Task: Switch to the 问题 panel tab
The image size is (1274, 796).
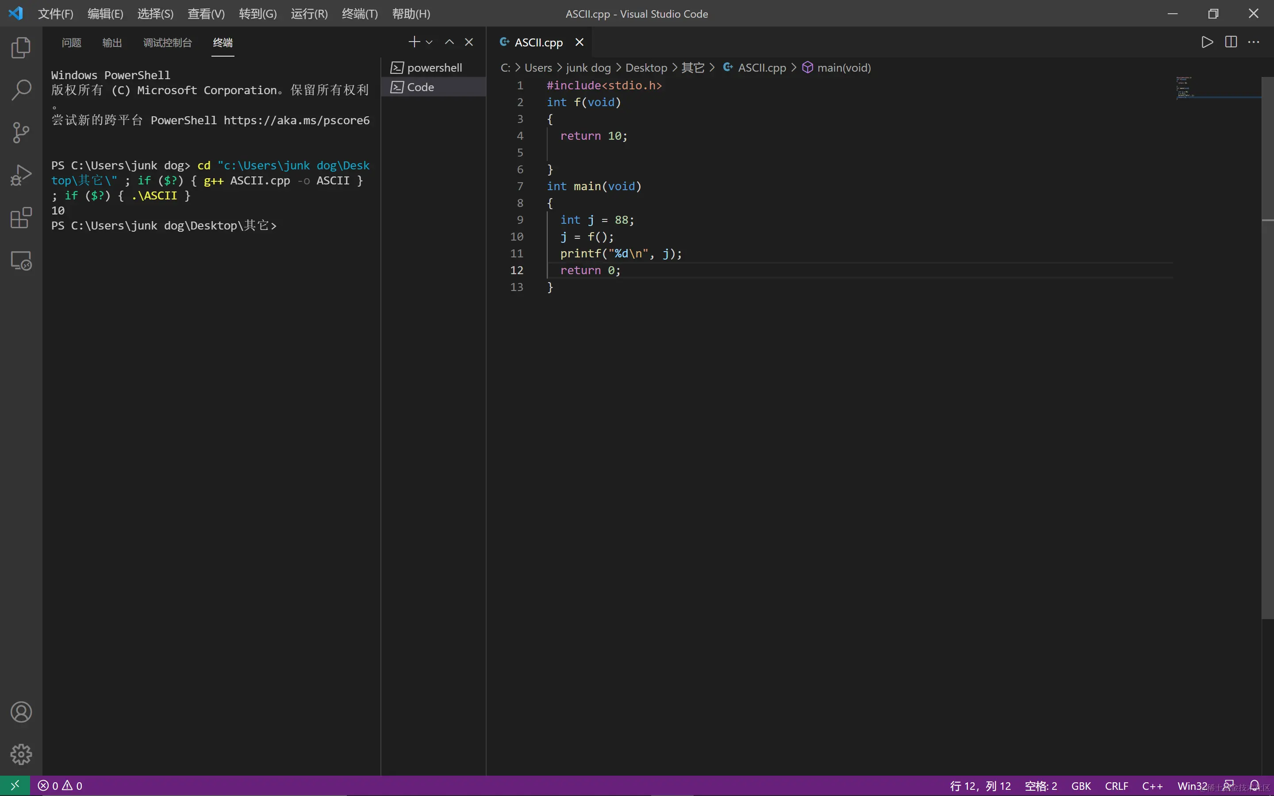Action: [x=71, y=42]
